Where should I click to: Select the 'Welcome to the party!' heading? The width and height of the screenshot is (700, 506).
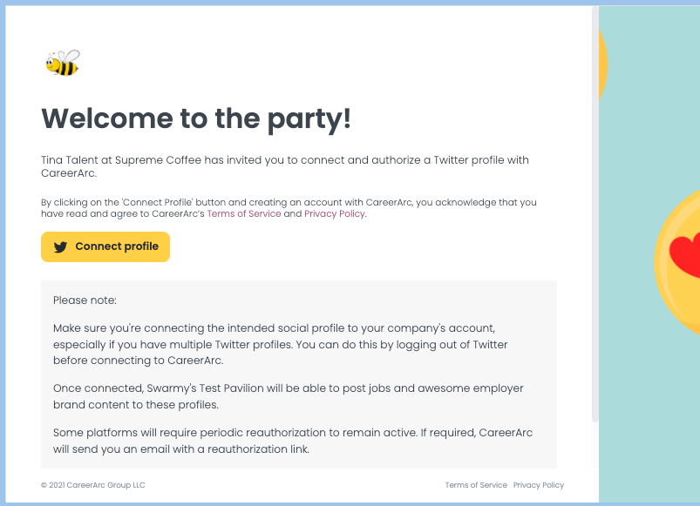point(196,119)
